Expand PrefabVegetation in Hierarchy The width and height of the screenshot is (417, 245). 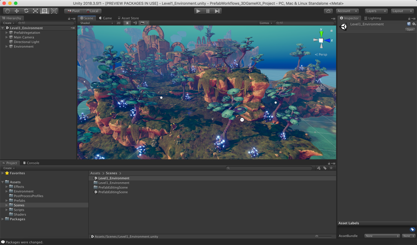[x=6, y=33]
